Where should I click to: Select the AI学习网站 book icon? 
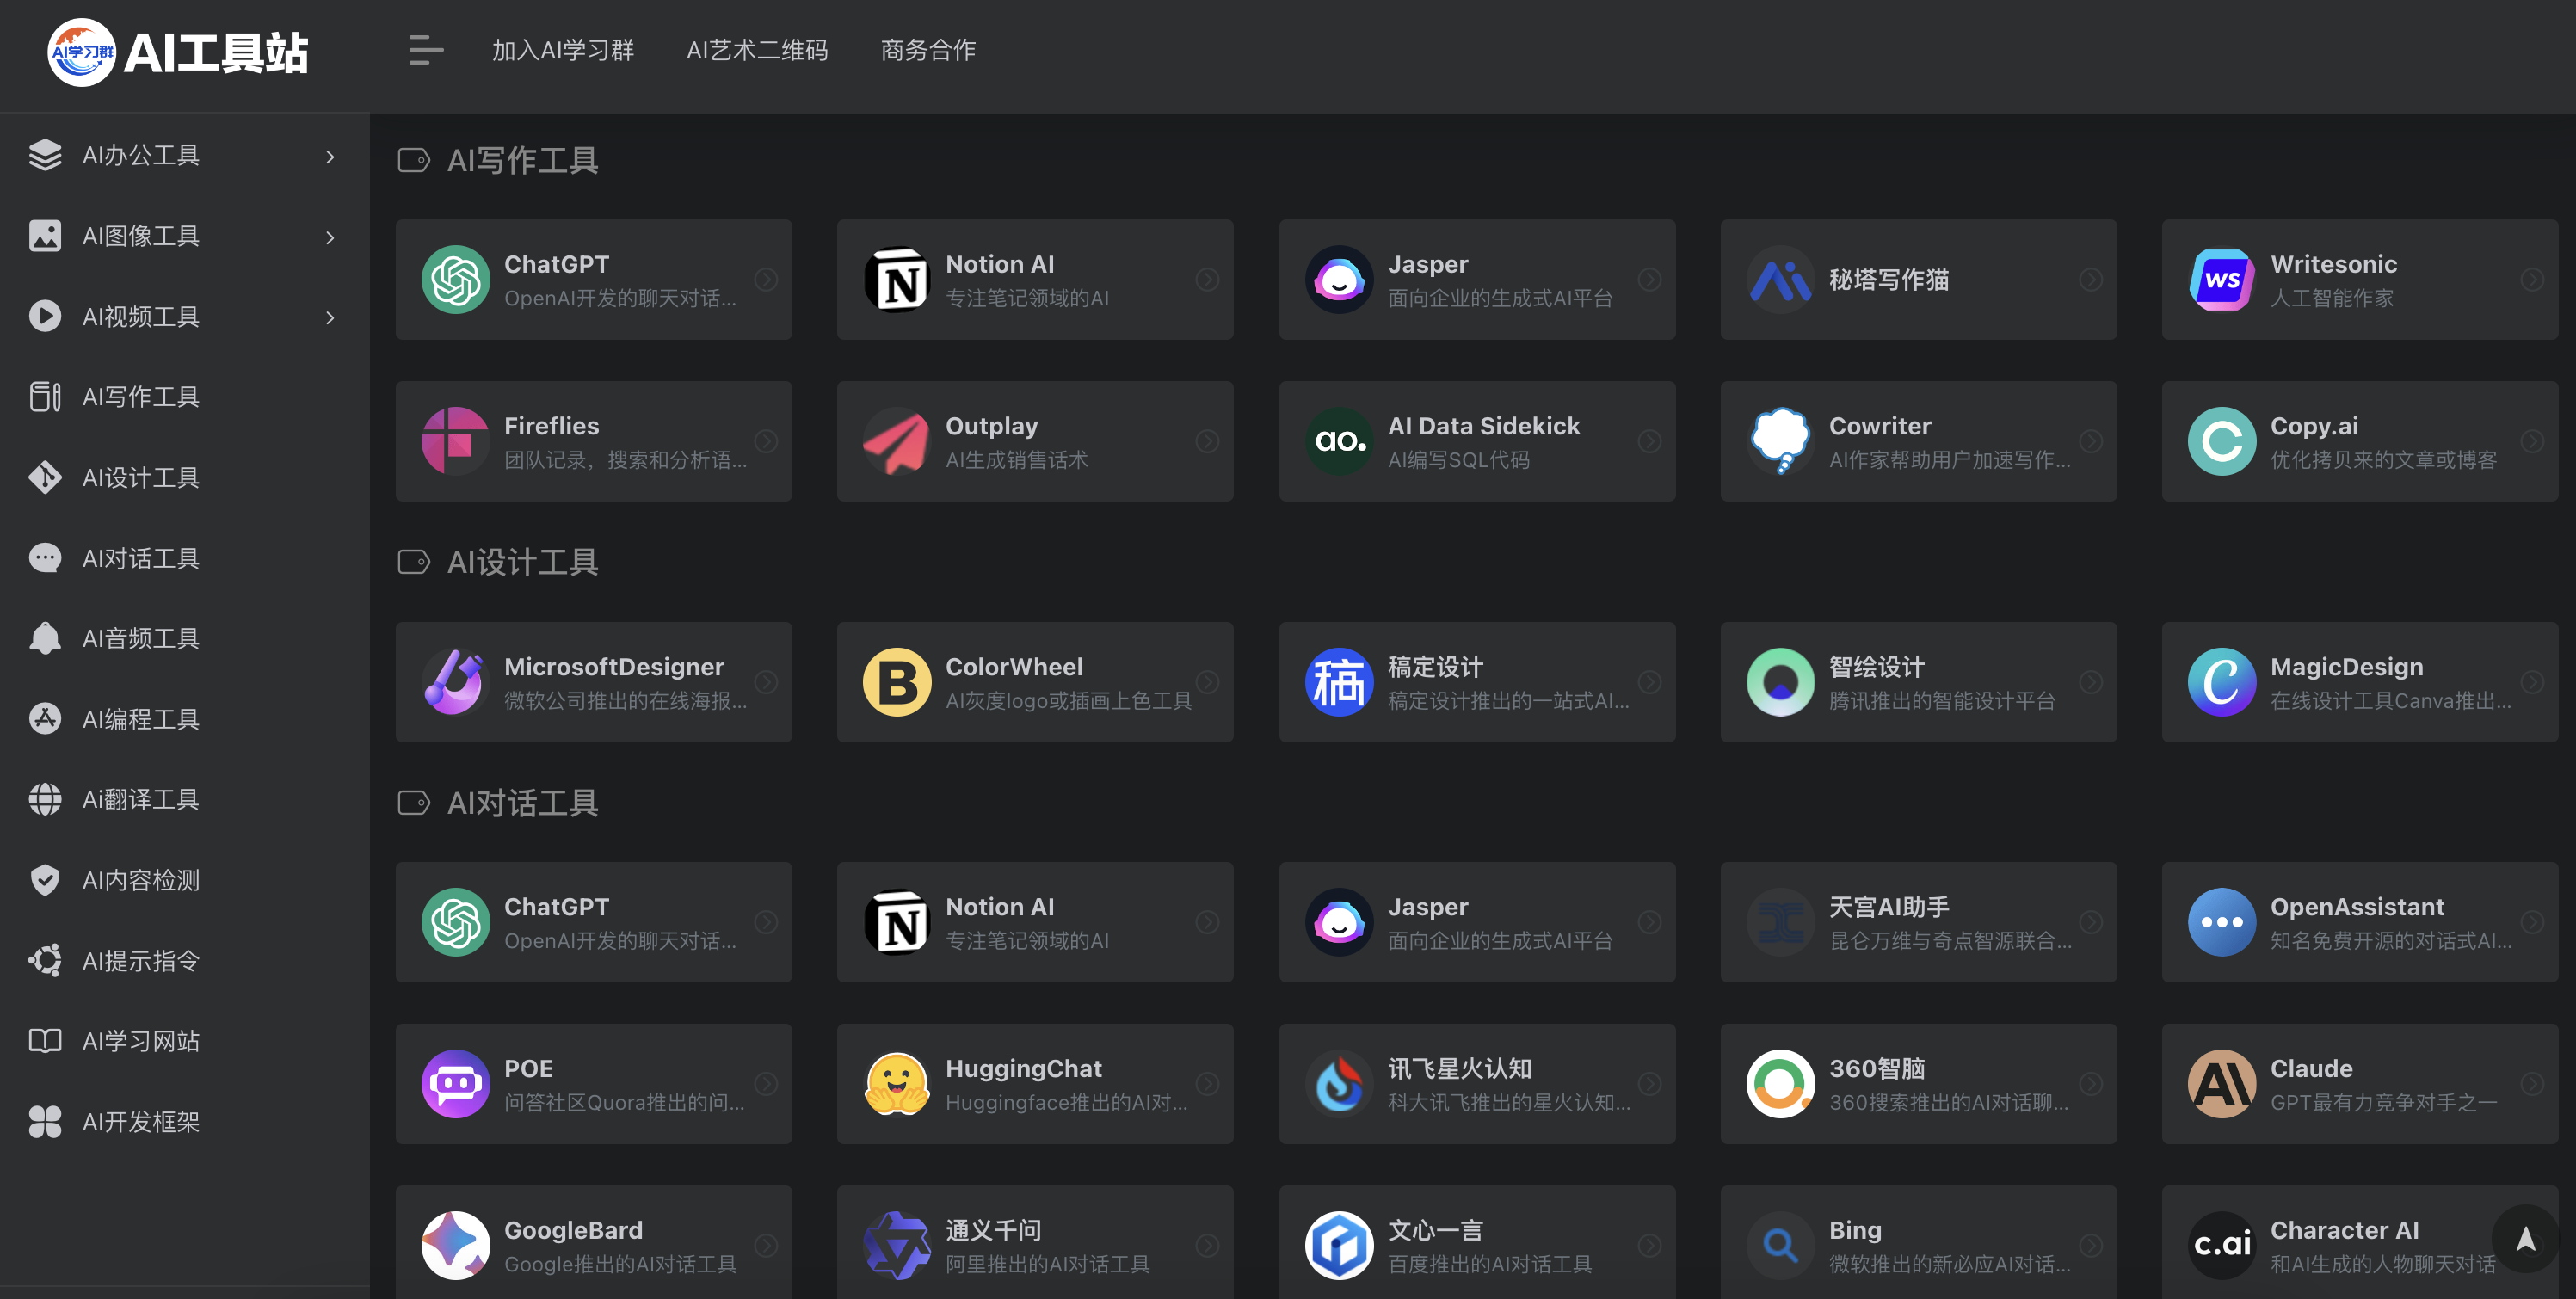(x=44, y=1041)
